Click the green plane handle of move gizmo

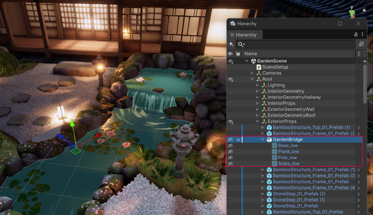click(75, 151)
